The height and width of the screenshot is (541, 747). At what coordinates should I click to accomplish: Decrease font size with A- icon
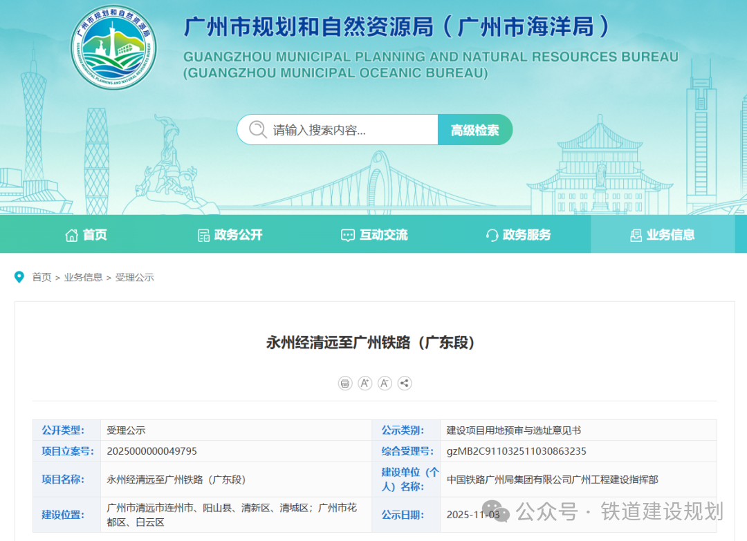click(x=385, y=383)
